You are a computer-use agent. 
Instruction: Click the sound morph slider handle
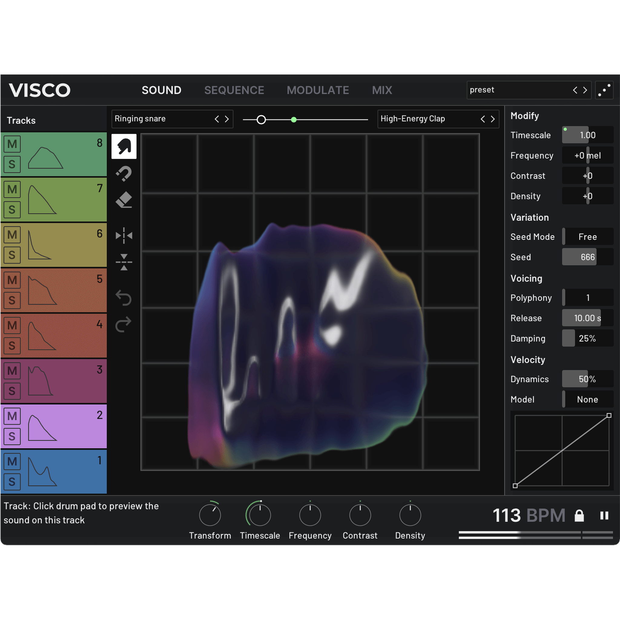click(261, 120)
